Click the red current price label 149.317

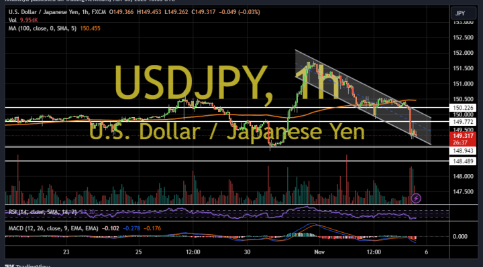pos(463,136)
